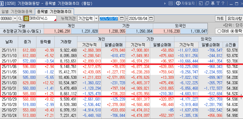Open the 자동일지 keyhole bubble icon

178,3
